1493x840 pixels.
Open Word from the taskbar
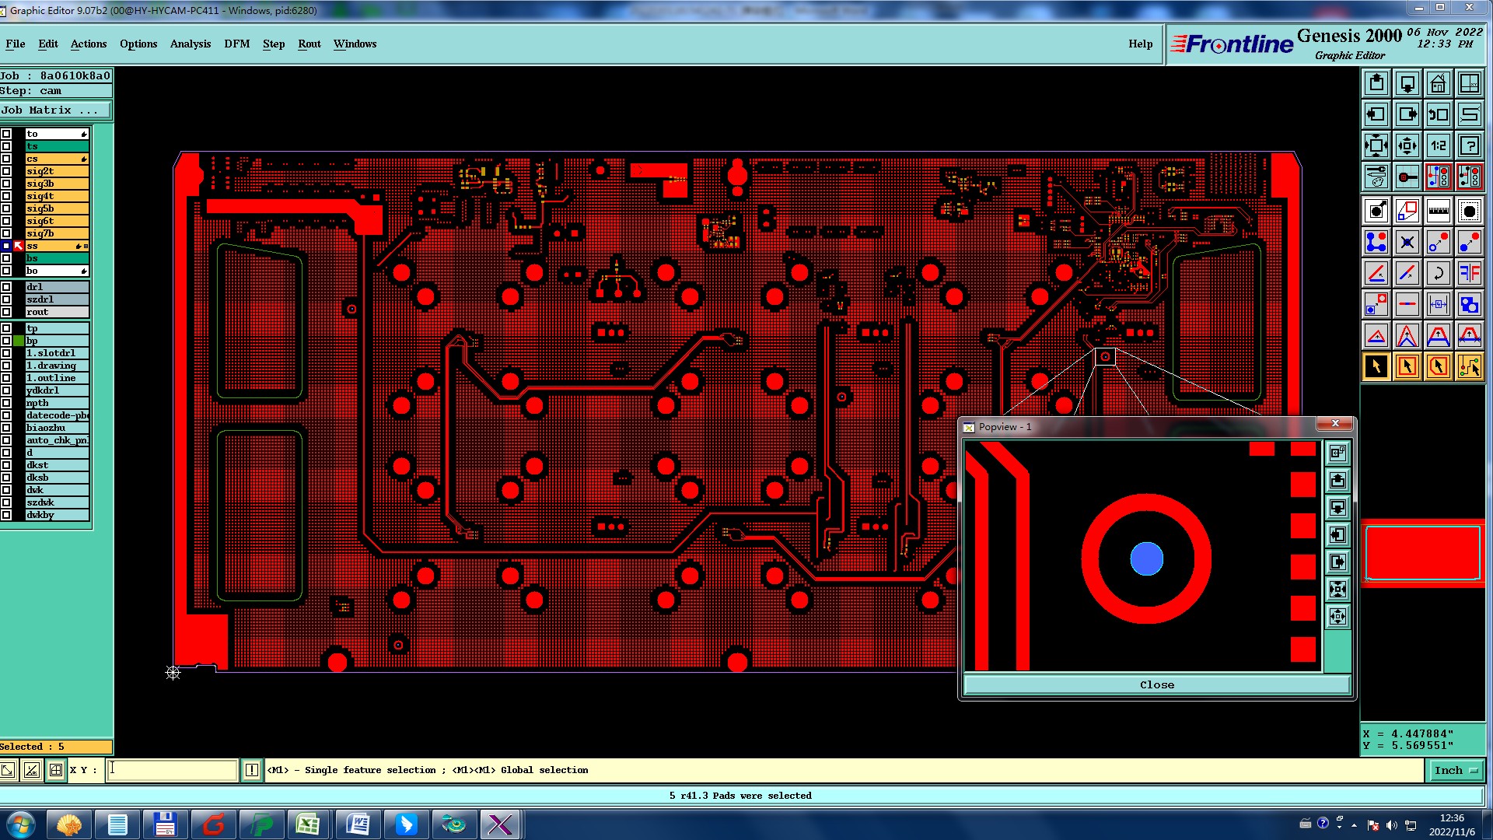coord(358,824)
